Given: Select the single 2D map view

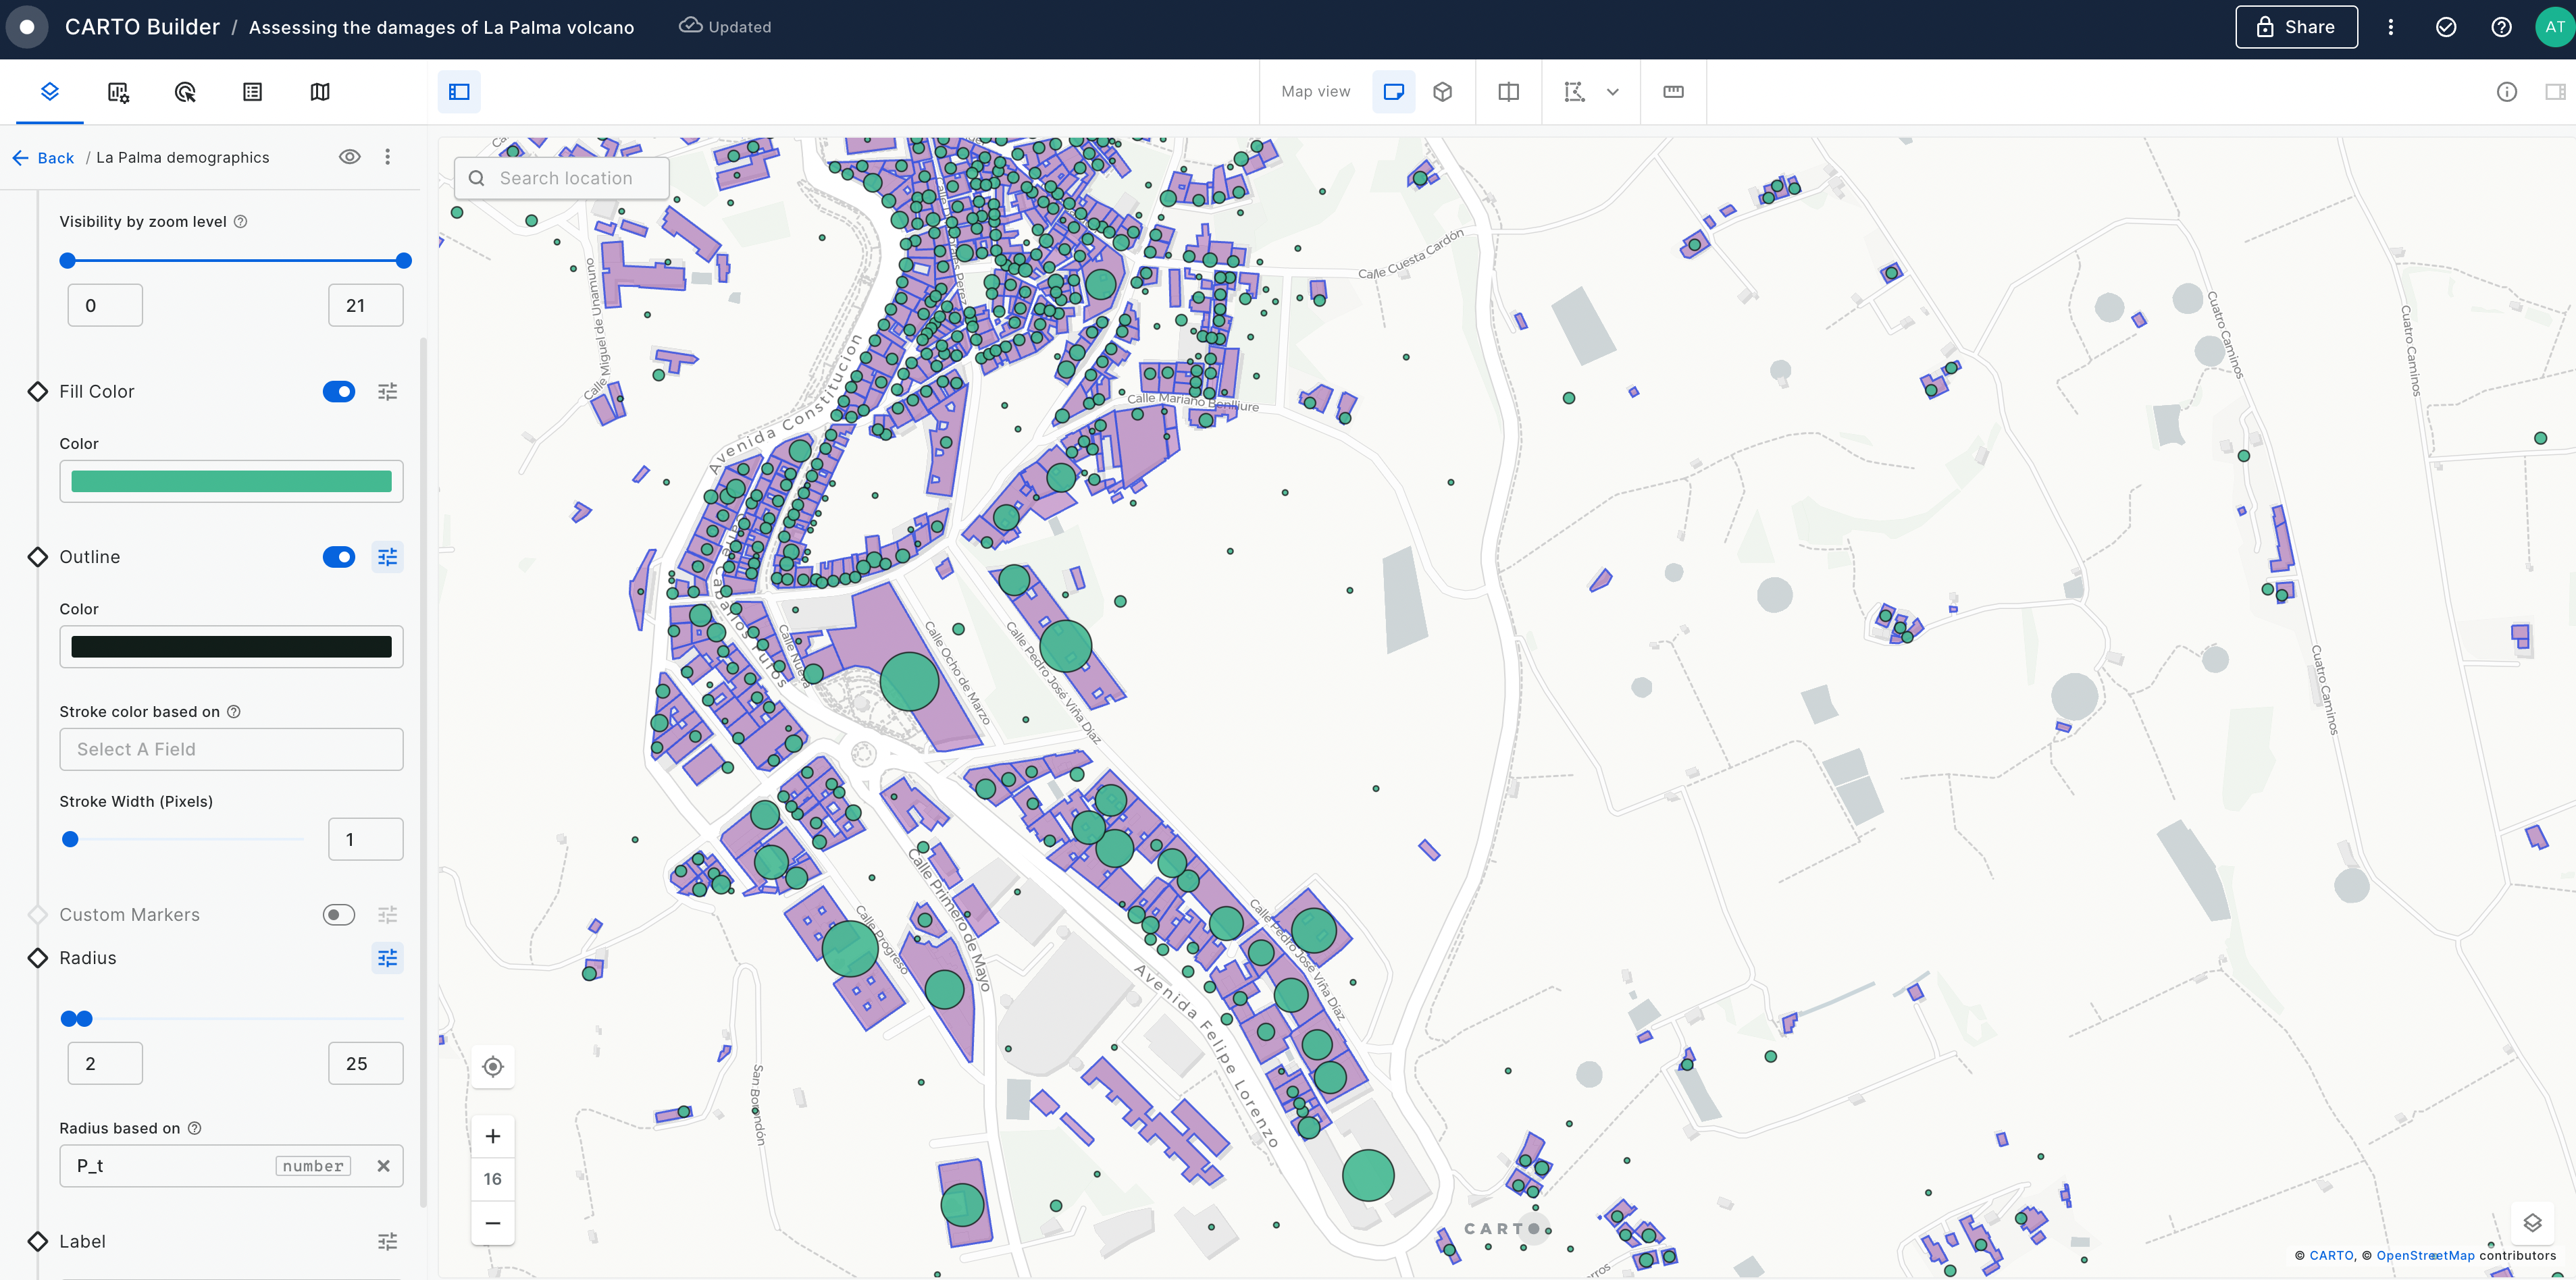Looking at the screenshot, I should coord(1393,92).
